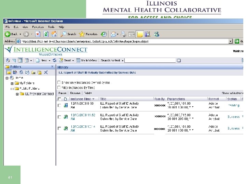Check the 12/10/2008 10:14 AM instance row

[59, 128]
